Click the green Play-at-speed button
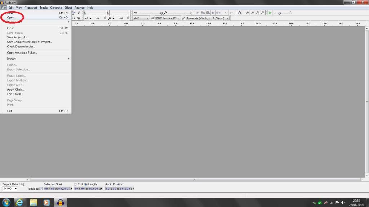The image size is (369, 207). click(x=270, y=13)
